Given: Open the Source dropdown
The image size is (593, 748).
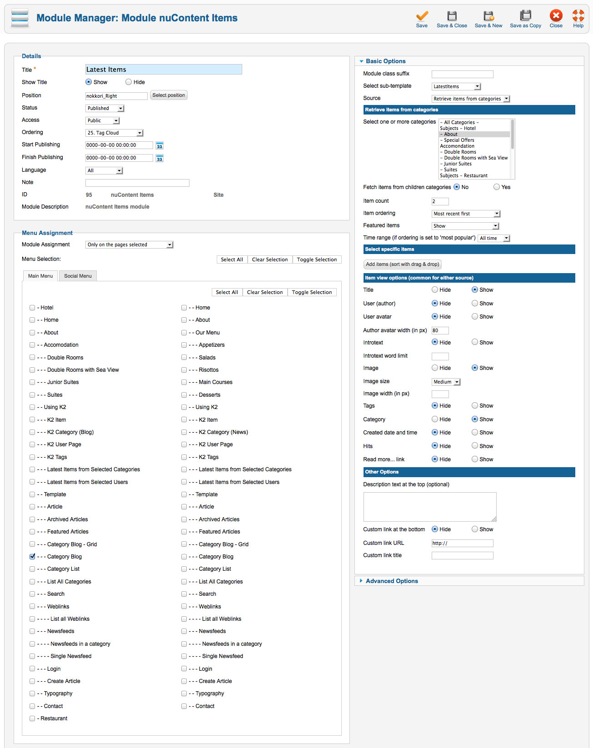Looking at the screenshot, I should [x=471, y=99].
